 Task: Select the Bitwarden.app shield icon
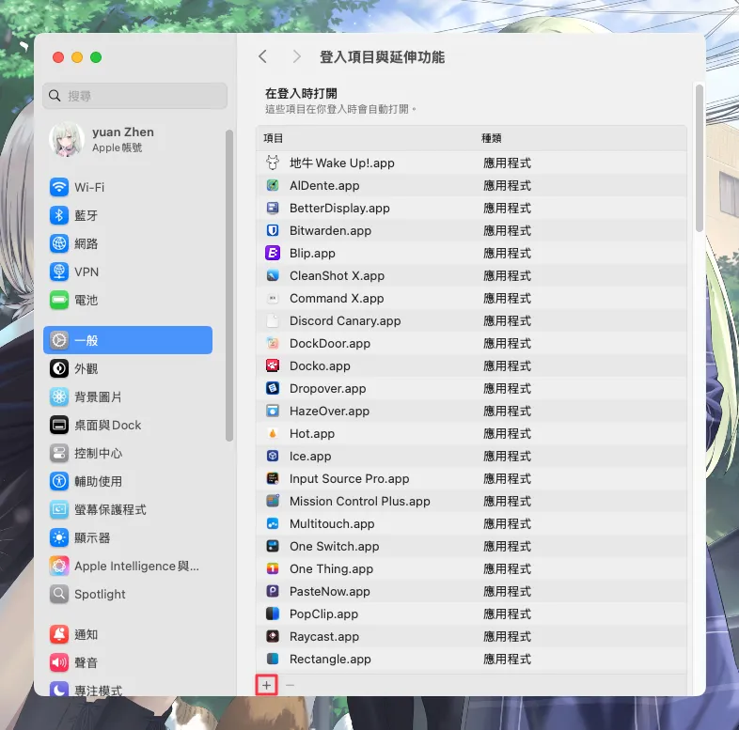coord(273,230)
